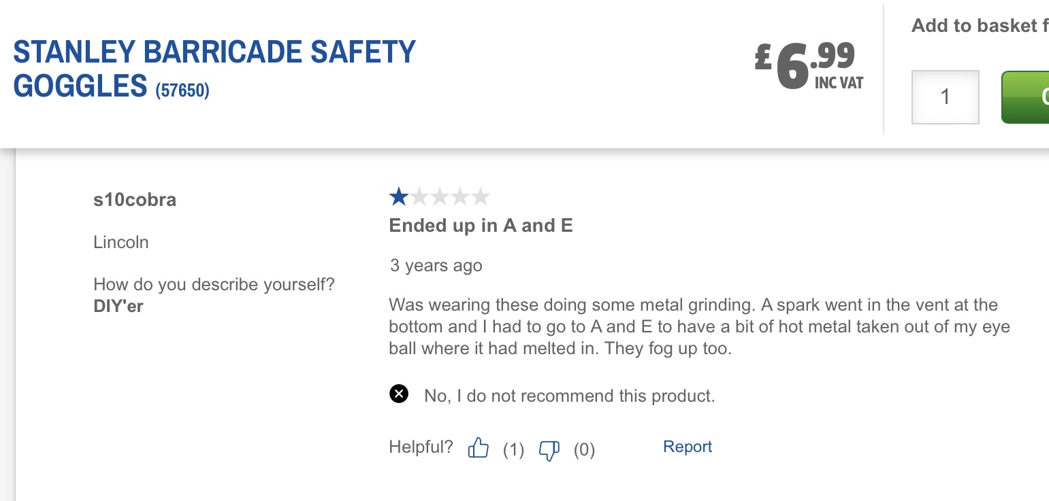Click the filled blue first star
Viewport: 1049px width, 501px height.
pos(399,197)
